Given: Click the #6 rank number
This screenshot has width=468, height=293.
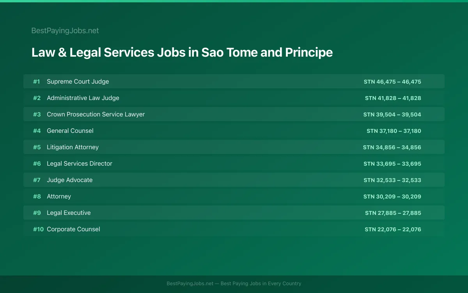Looking at the screenshot, I should [37, 164].
